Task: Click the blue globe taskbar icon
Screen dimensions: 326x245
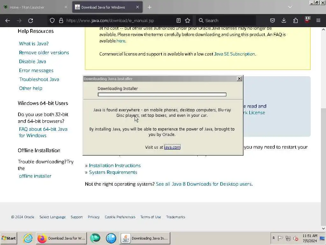Action: [x=111, y=238]
